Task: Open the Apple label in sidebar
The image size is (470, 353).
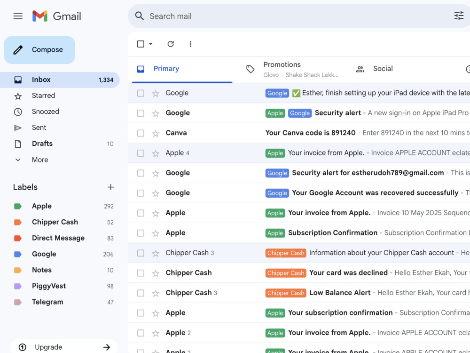Action: [x=60, y=206]
